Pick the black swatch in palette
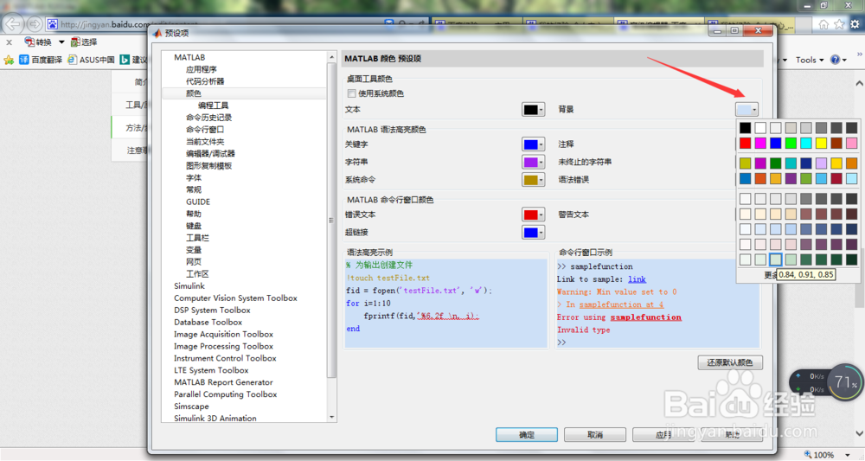This screenshot has width=865, height=461. (x=746, y=128)
